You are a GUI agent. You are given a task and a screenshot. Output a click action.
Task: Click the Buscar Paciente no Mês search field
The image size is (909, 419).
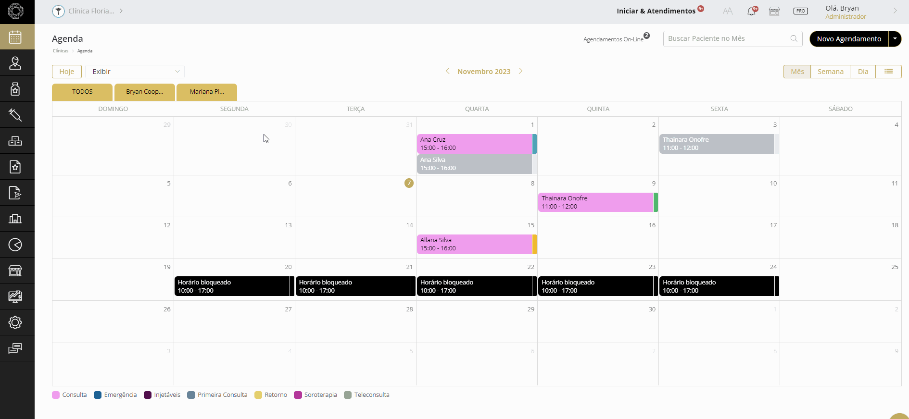pos(726,39)
